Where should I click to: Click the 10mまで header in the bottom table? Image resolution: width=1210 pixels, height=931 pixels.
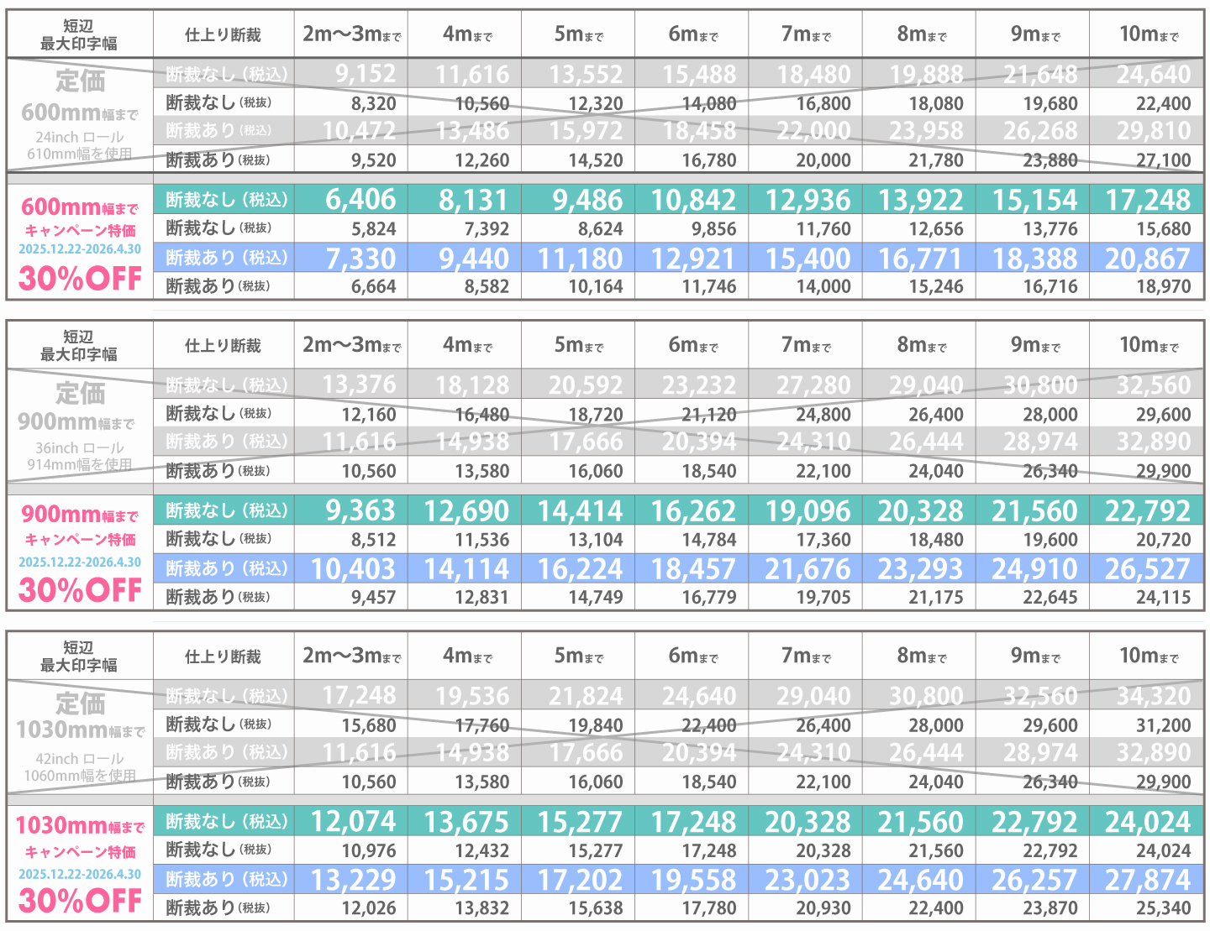click(1148, 656)
